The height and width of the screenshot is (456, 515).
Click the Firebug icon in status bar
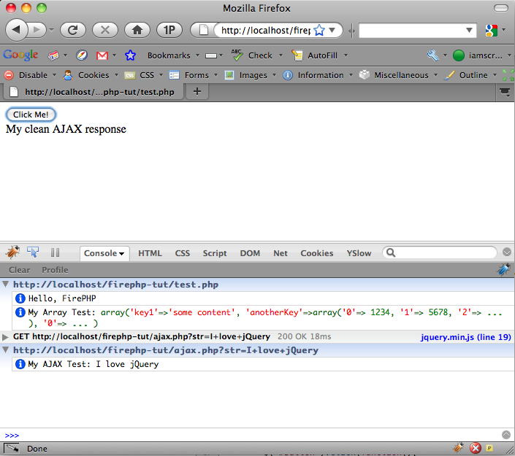458,447
